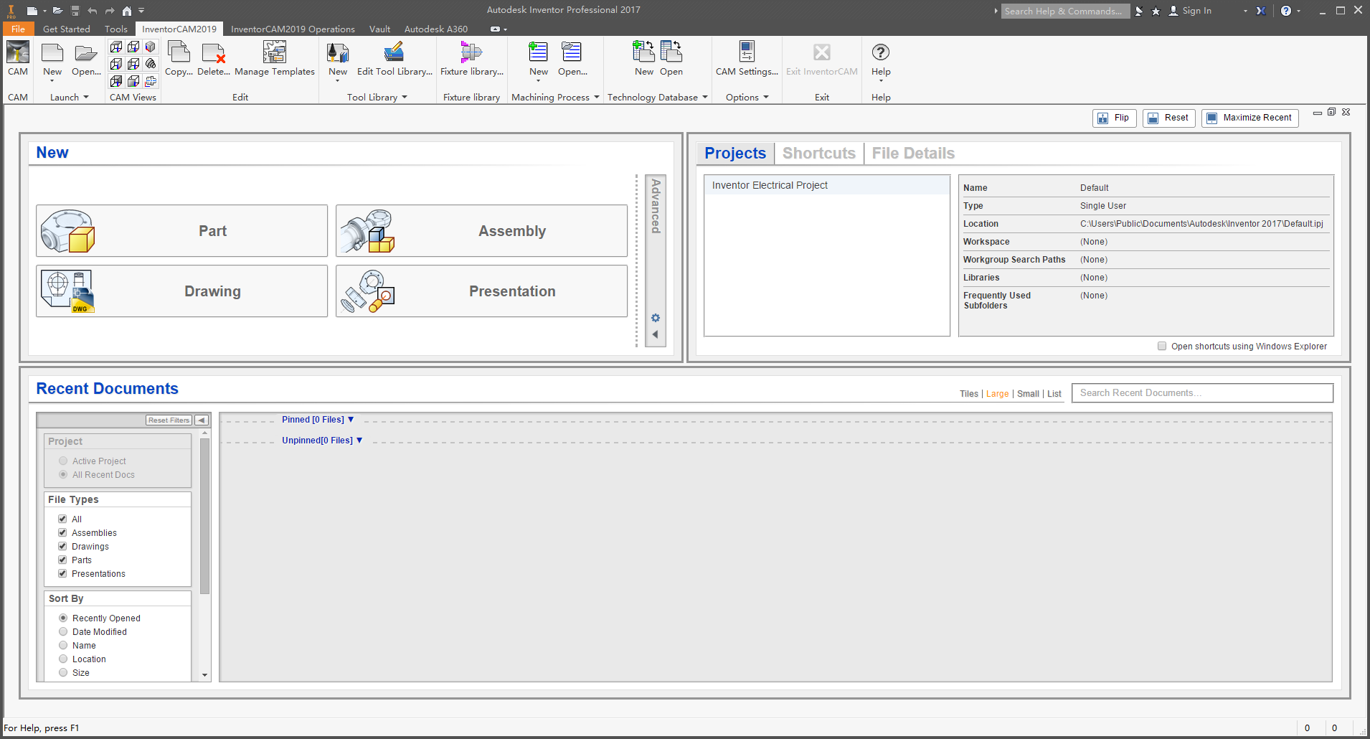Launch the CAM icon in ribbon
Screen dimensions: 1370x739
(18, 58)
